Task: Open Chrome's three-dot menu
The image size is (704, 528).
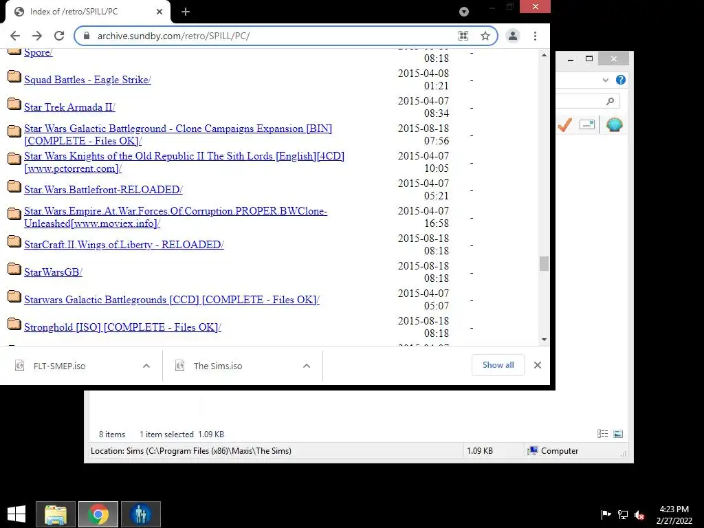Action: click(535, 36)
